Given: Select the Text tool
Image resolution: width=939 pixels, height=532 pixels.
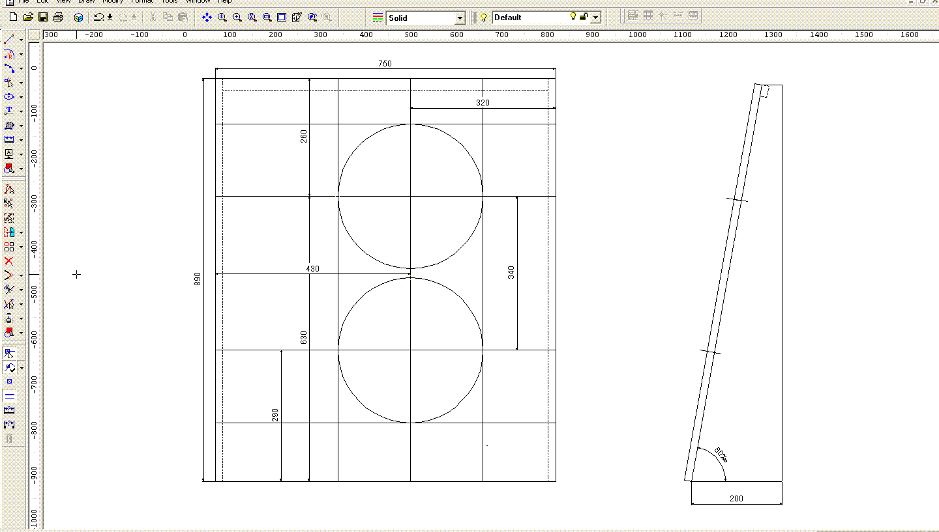Looking at the screenshot, I should point(9,111).
